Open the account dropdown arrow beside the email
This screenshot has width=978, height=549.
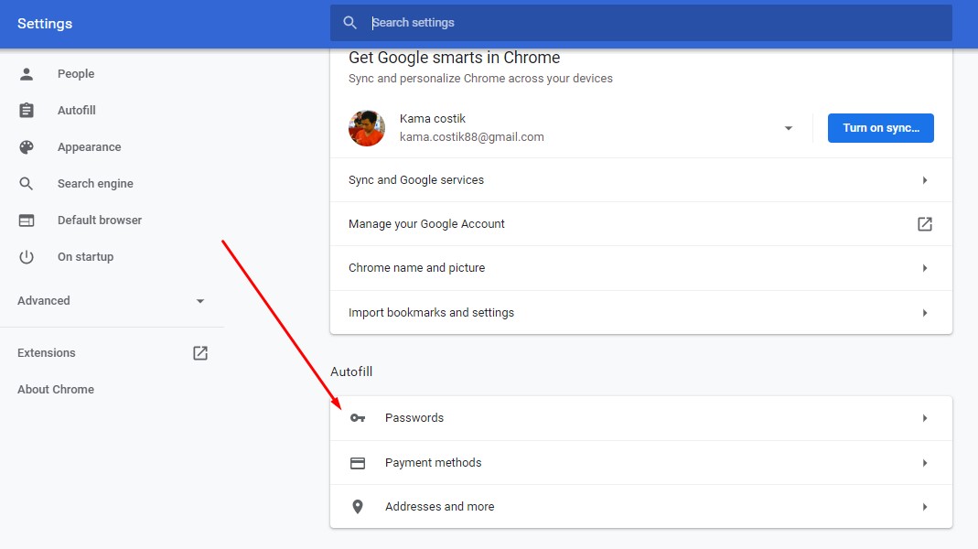pos(789,128)
